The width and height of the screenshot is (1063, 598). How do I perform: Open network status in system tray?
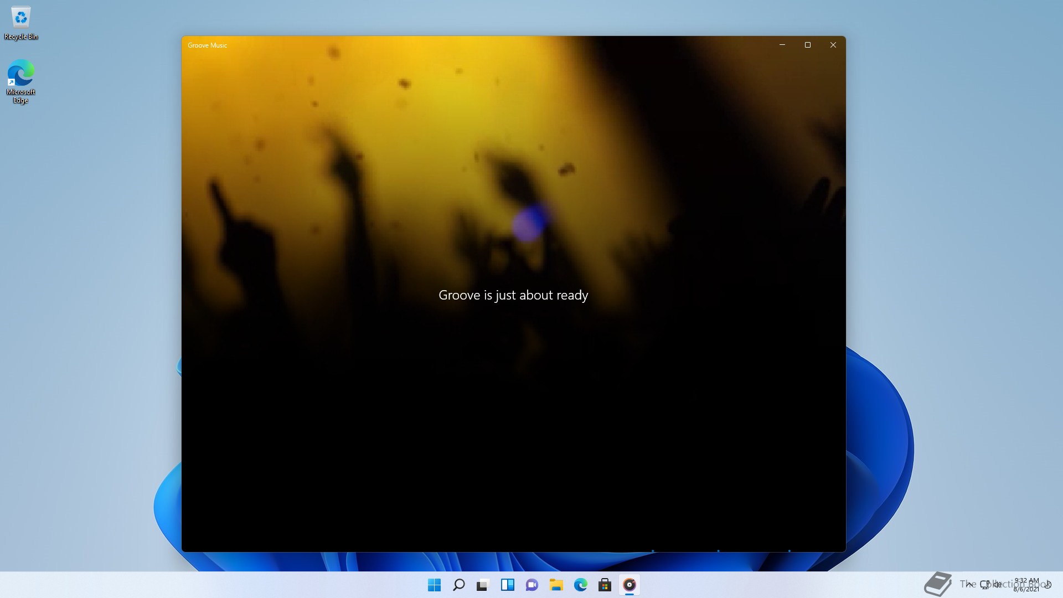tap(985, 584)
